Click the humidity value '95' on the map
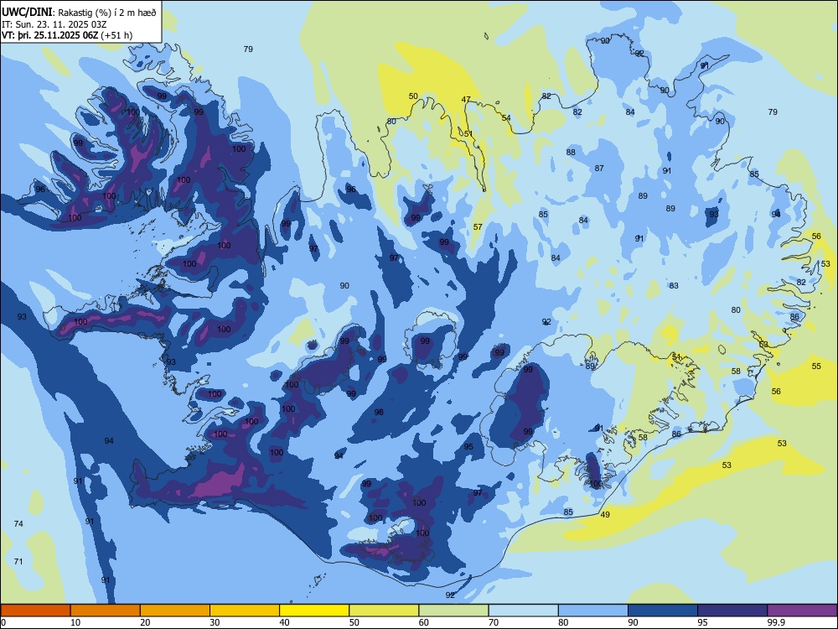This screenshot has width=838, height=629. pyautogui.click(x=468, y=447)
